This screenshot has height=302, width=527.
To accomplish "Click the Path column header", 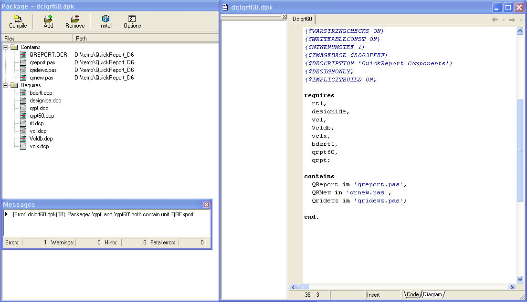I will pyautogui.click(x=81, y=38).
